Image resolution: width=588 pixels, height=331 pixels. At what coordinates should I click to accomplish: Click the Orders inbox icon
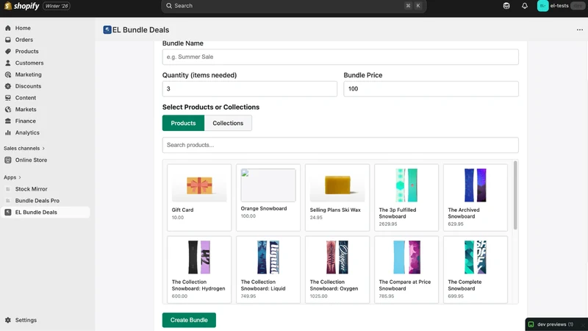point(8,40)
